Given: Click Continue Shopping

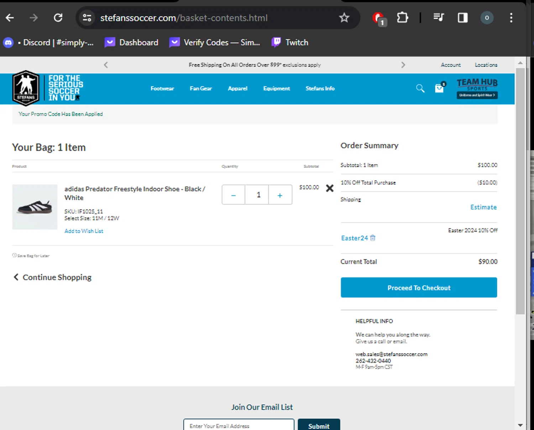Looking at the screenshot, I should click(52, 277).
